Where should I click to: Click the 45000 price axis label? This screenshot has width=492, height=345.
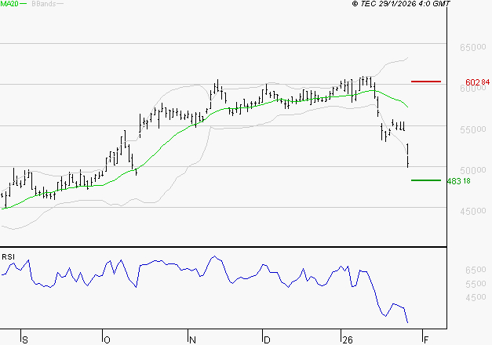[x=473, y=211]
